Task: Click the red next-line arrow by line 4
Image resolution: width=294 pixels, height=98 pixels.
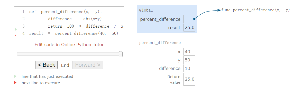Action: coord(16,35)
